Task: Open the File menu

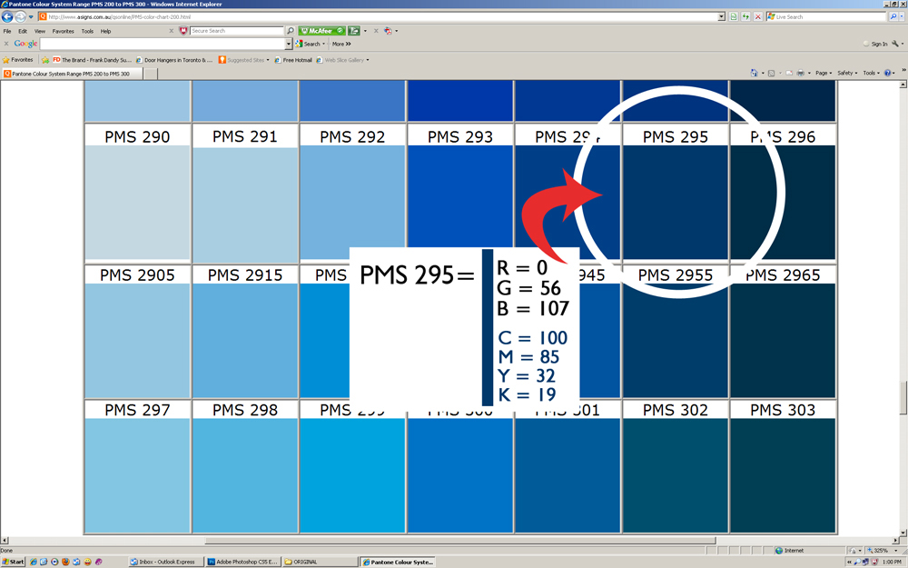Action: pos(7,31)
